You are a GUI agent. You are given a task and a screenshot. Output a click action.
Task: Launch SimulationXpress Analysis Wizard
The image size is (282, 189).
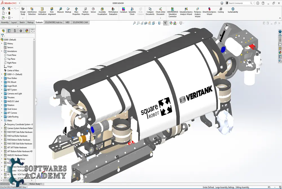pyautogui.click(x=186, y=11)
